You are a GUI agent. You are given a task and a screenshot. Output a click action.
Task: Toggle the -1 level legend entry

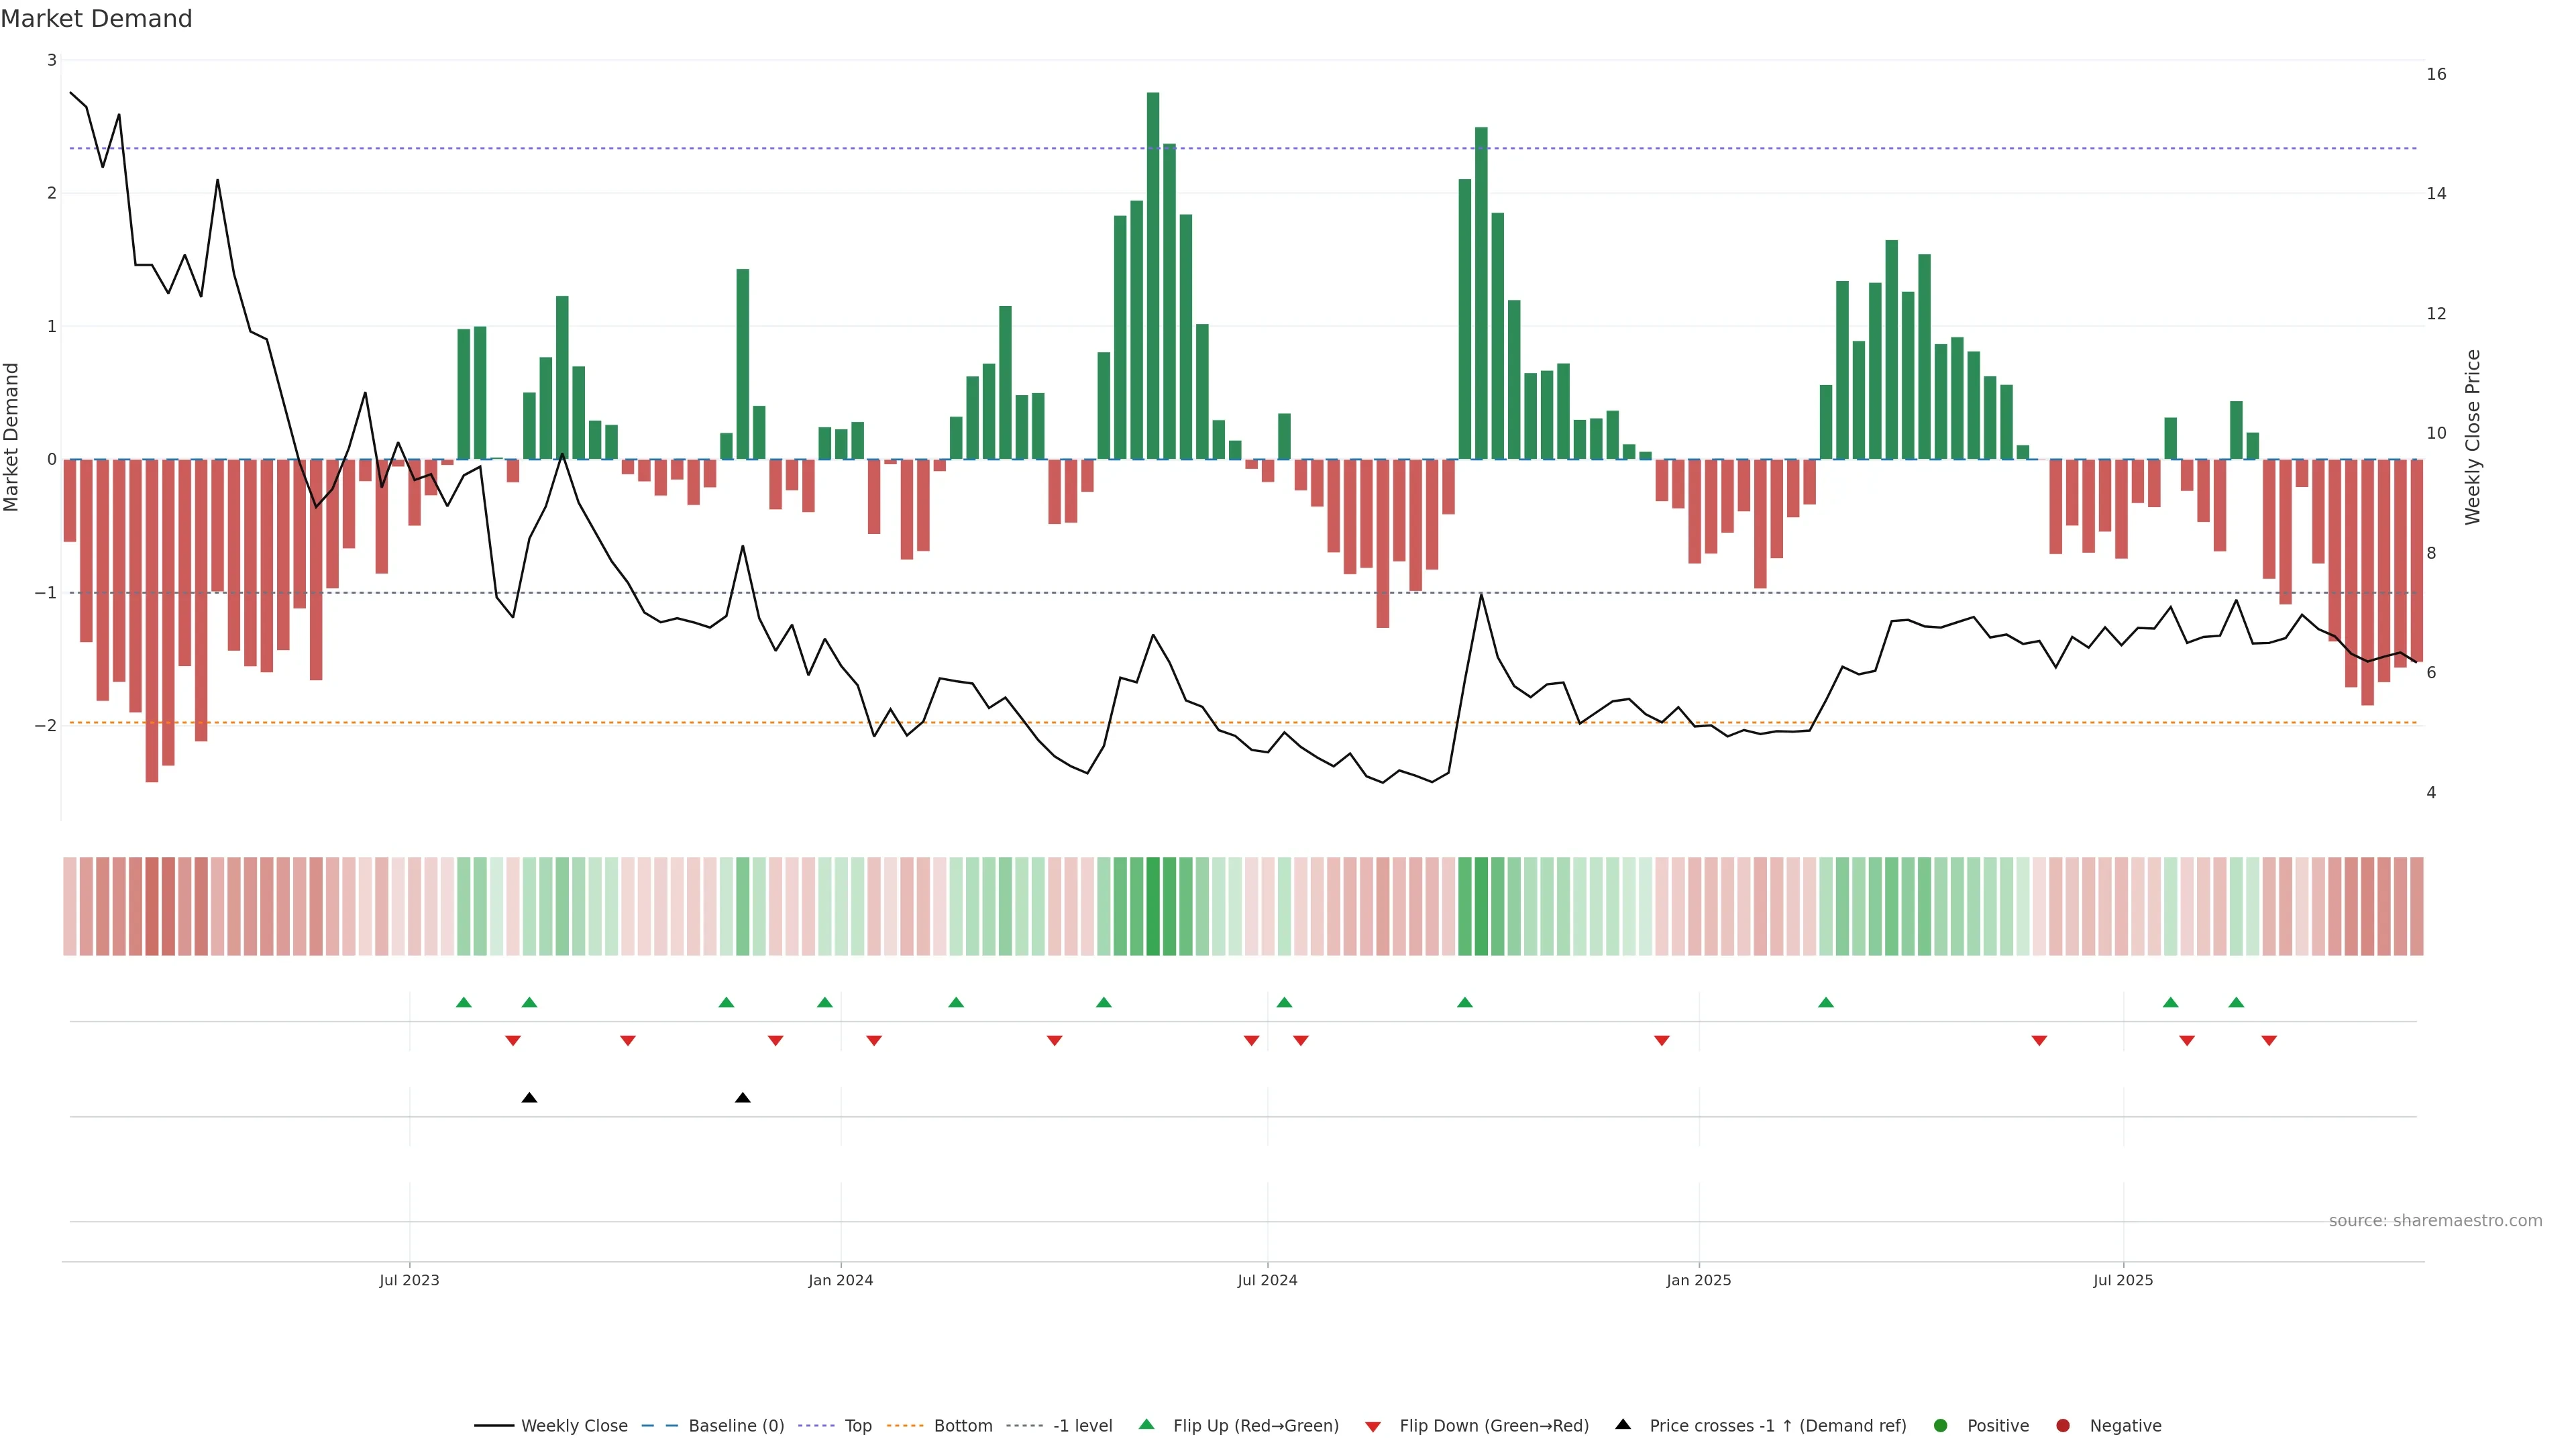tap(1082, 1426)
